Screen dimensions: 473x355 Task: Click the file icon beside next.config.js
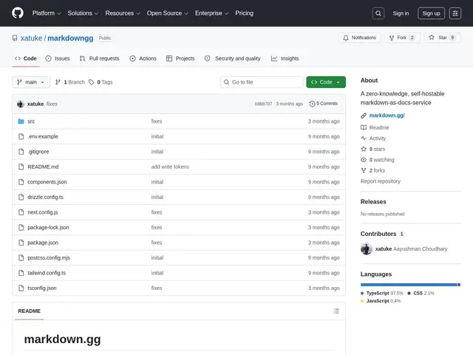coord(21,212)
